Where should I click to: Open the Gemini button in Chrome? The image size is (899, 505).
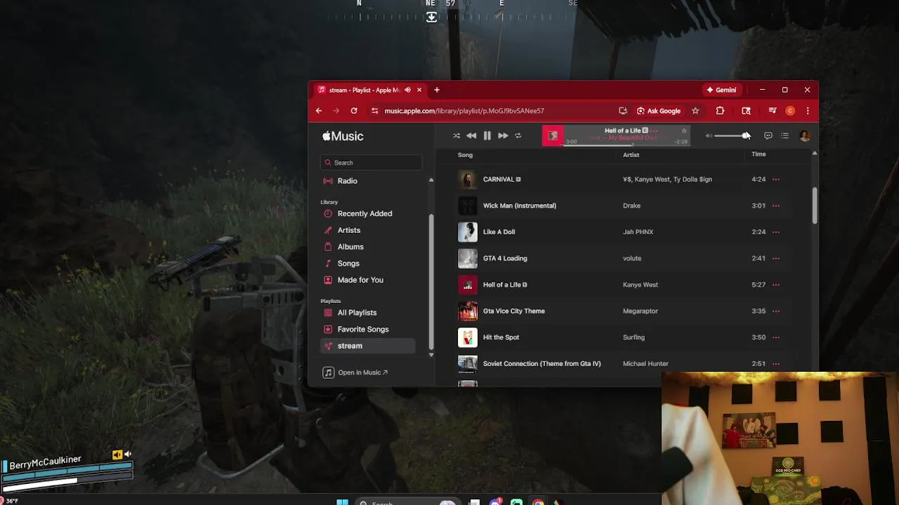tap(721, 90)
